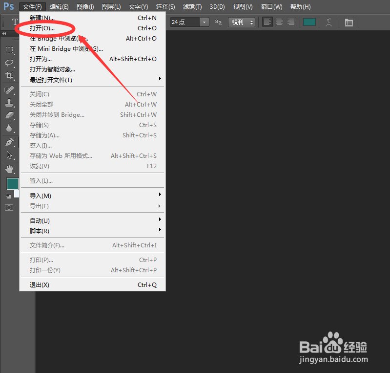Align text left
Screen dimensions: 390x373
point(267,22)
